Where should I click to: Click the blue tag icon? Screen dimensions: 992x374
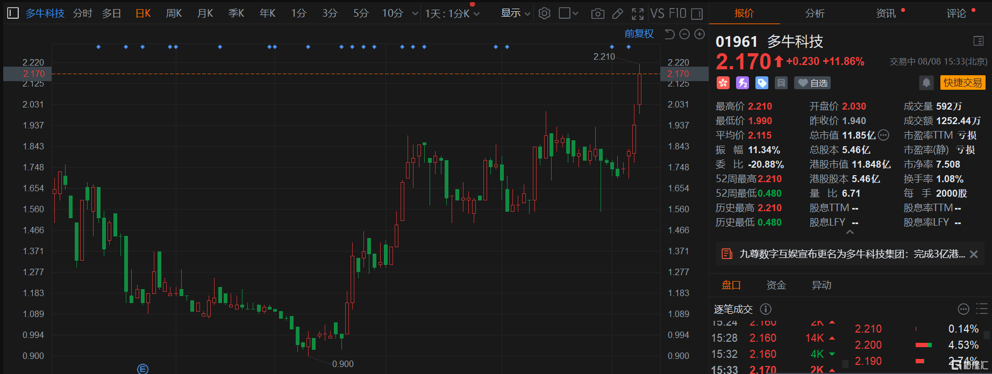tap(762, 83)
